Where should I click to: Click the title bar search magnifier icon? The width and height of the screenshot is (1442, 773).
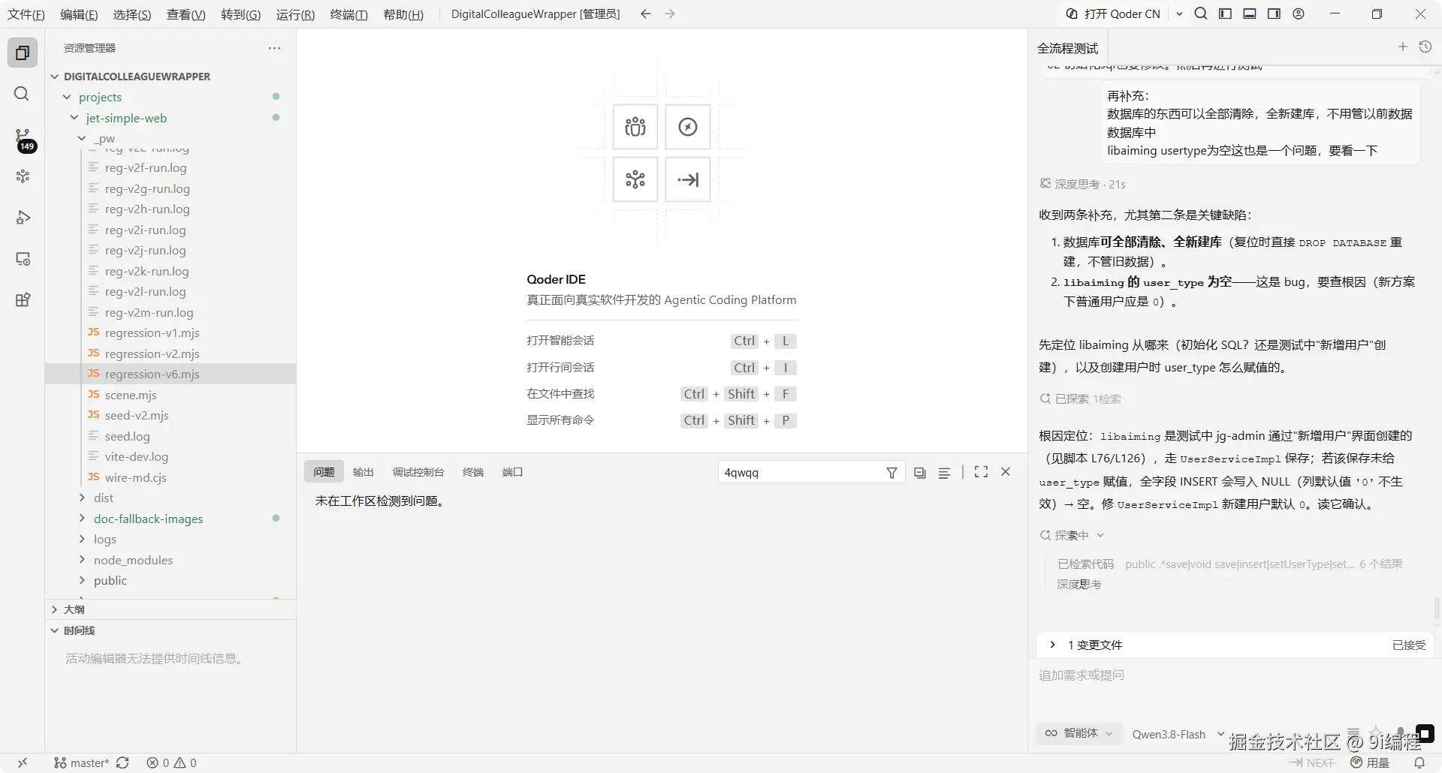1201,14
